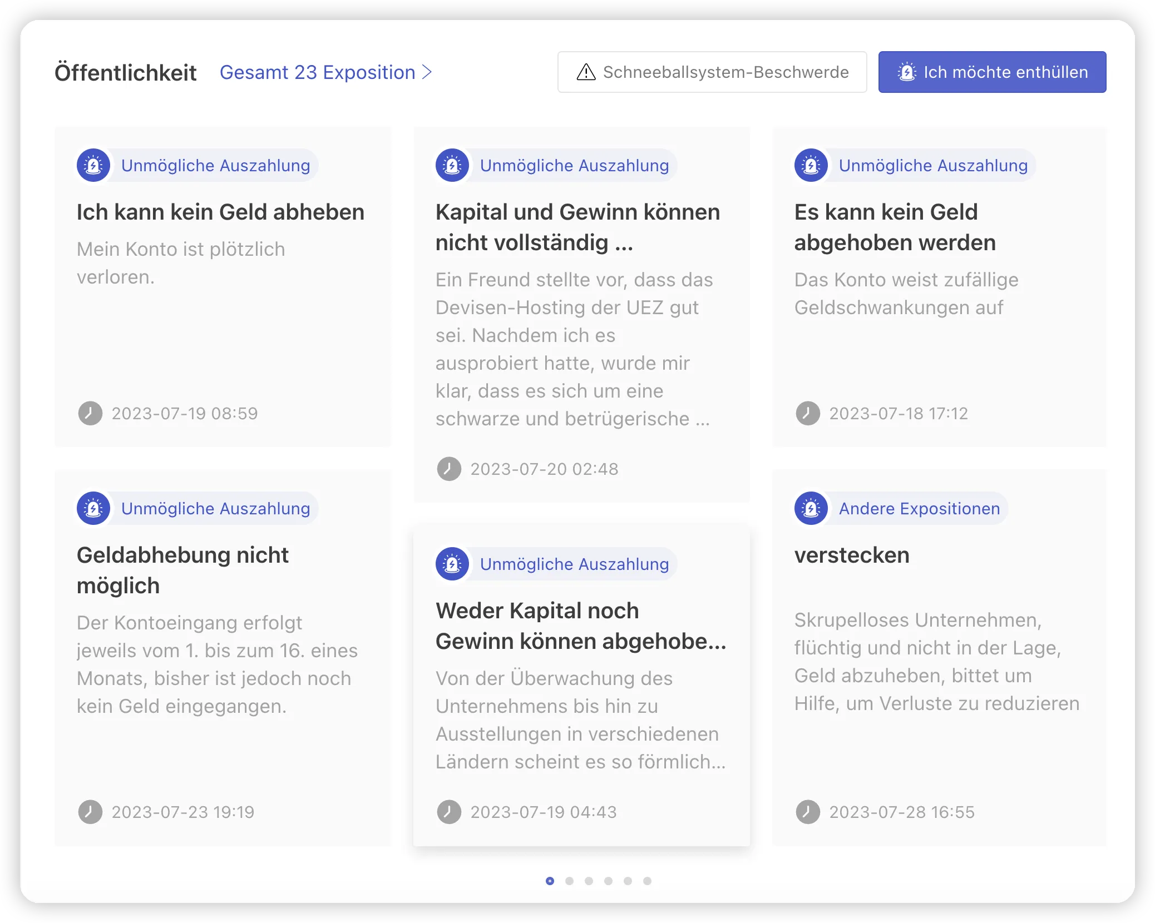
Task: Click clock icon next to 2023-07-19 08:59
Action: (x=90, y=413)
